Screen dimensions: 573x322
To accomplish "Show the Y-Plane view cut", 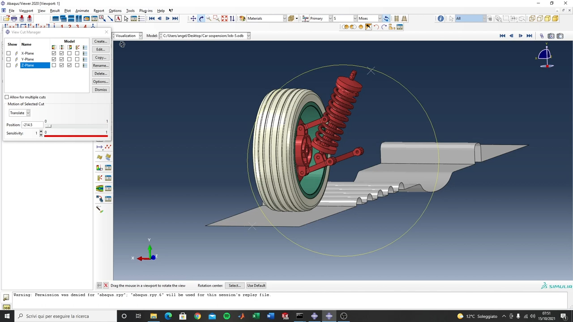I will click(x=9, y=59).
